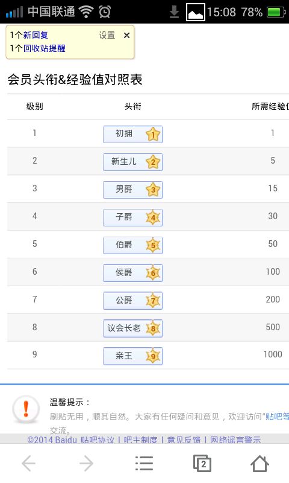The width and height of the screenshot is (289, 483).
Task: Tap the browser back arrow
Action: tap(28, 463)
